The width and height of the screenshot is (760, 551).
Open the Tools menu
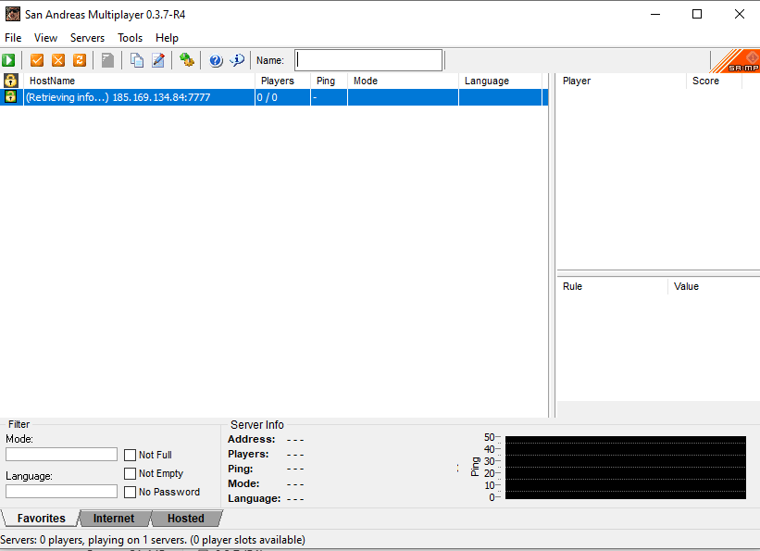(130, 38)
